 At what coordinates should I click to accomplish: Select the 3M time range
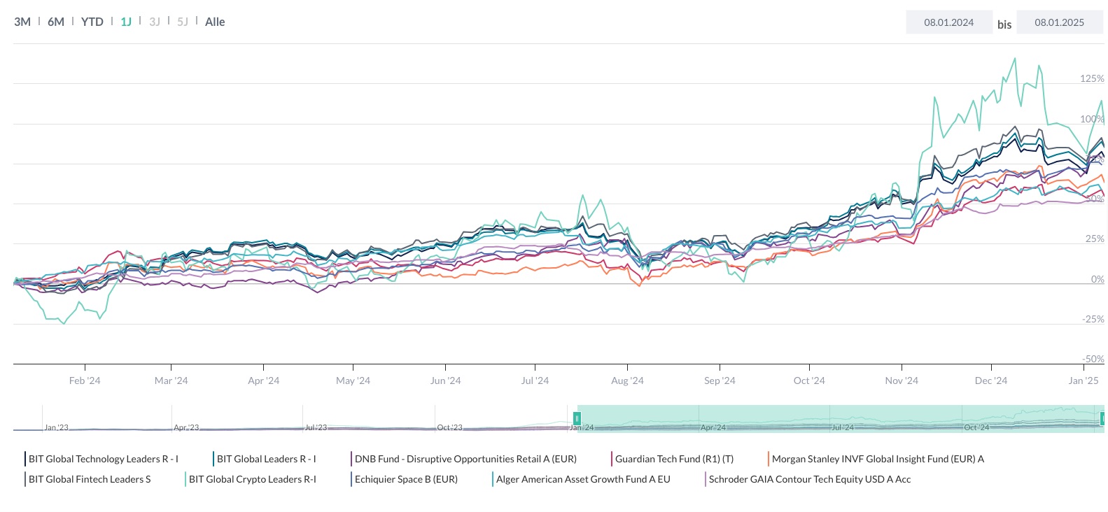coord(22,22)
